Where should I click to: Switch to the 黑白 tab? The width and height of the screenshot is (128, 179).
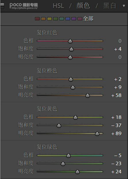pyautogui.click(x=110, y=6)
